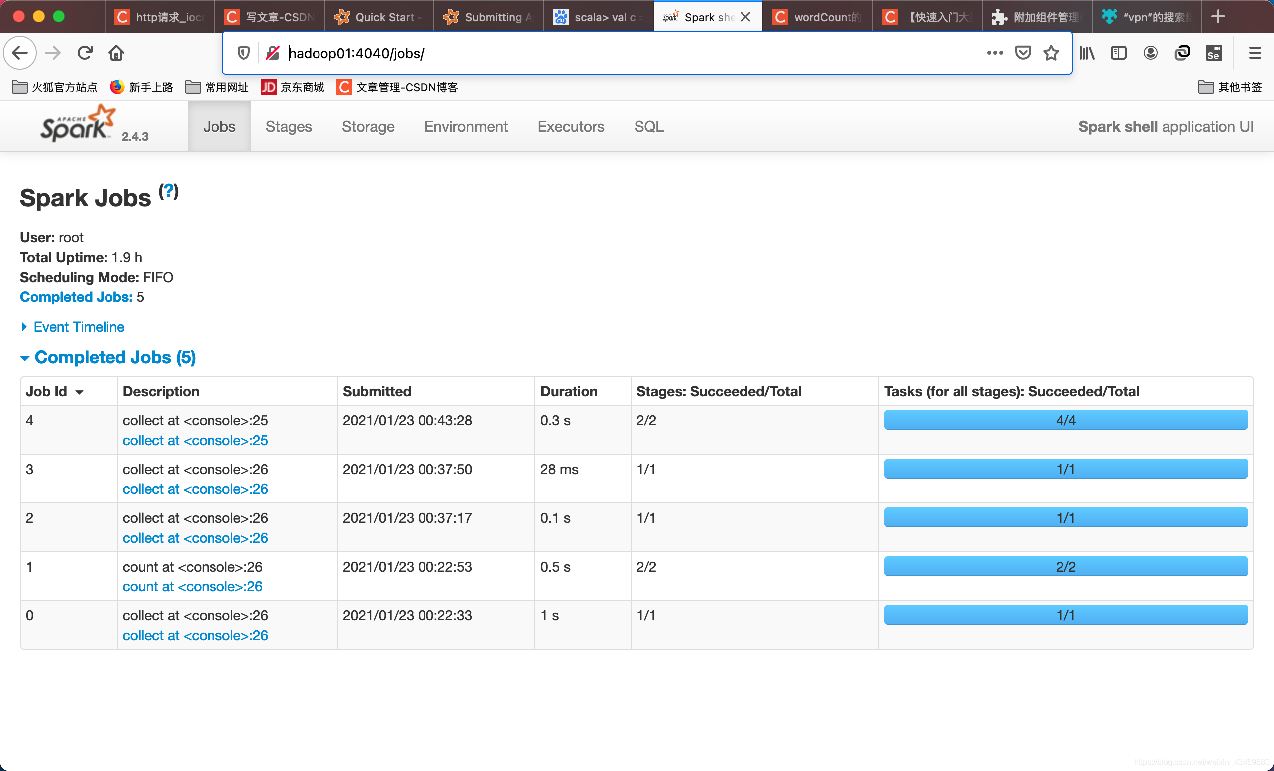This screenshot has width=1274, height=771.
Task: Open the tracking protection shield icon
Action: tap(243, 53)
